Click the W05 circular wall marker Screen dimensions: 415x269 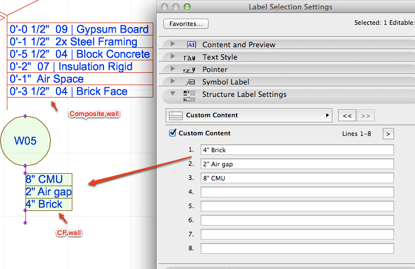click(x=25, y=140)
